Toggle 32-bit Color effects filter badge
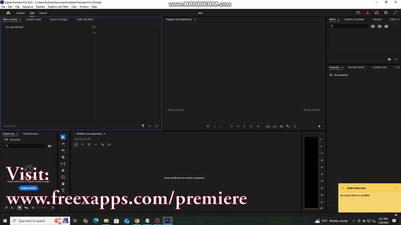 tap(380, 26)
